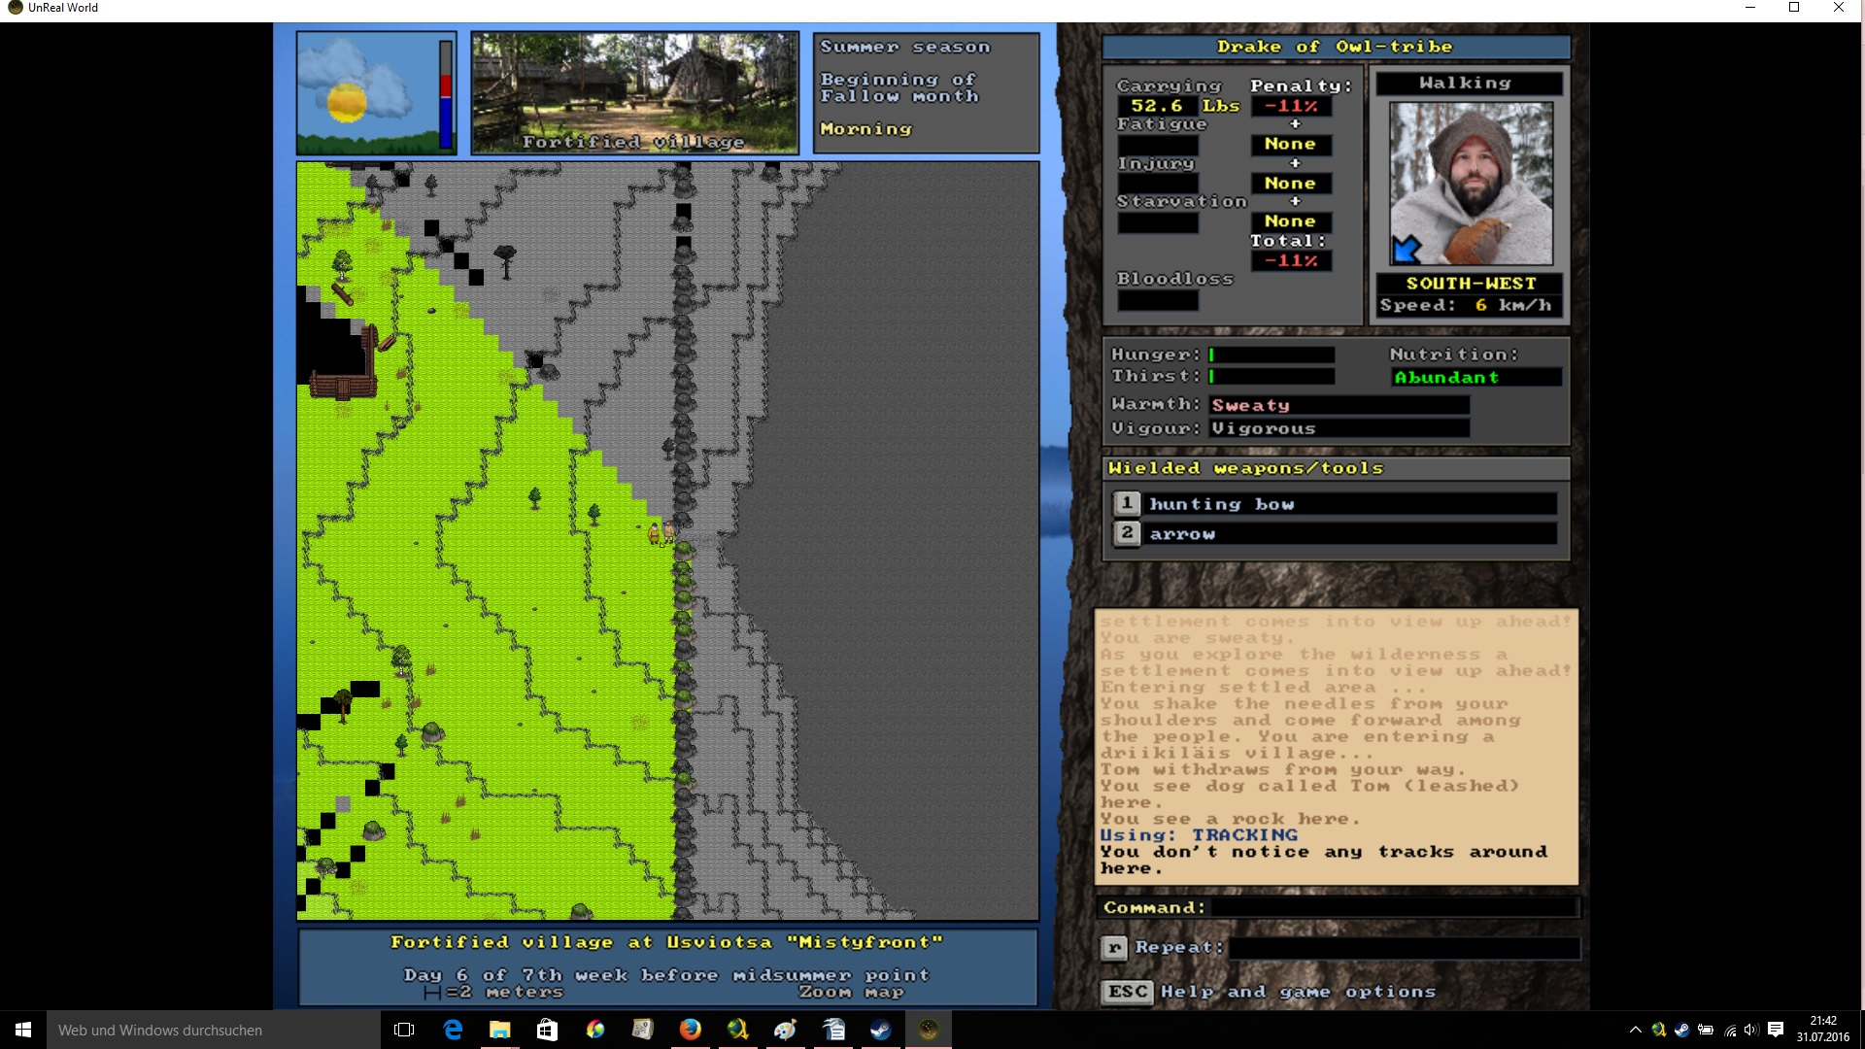The height and width of the screenshot is (1049, 1865).
Task: Click the sun and clouds weather icon
Action: pyautogui.click(x=366, y=93)
